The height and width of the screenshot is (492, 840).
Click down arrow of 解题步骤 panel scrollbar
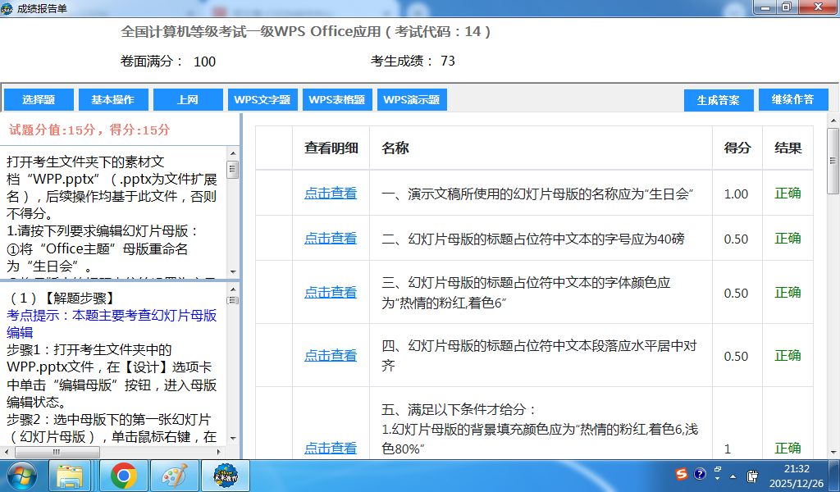(232, 438)
